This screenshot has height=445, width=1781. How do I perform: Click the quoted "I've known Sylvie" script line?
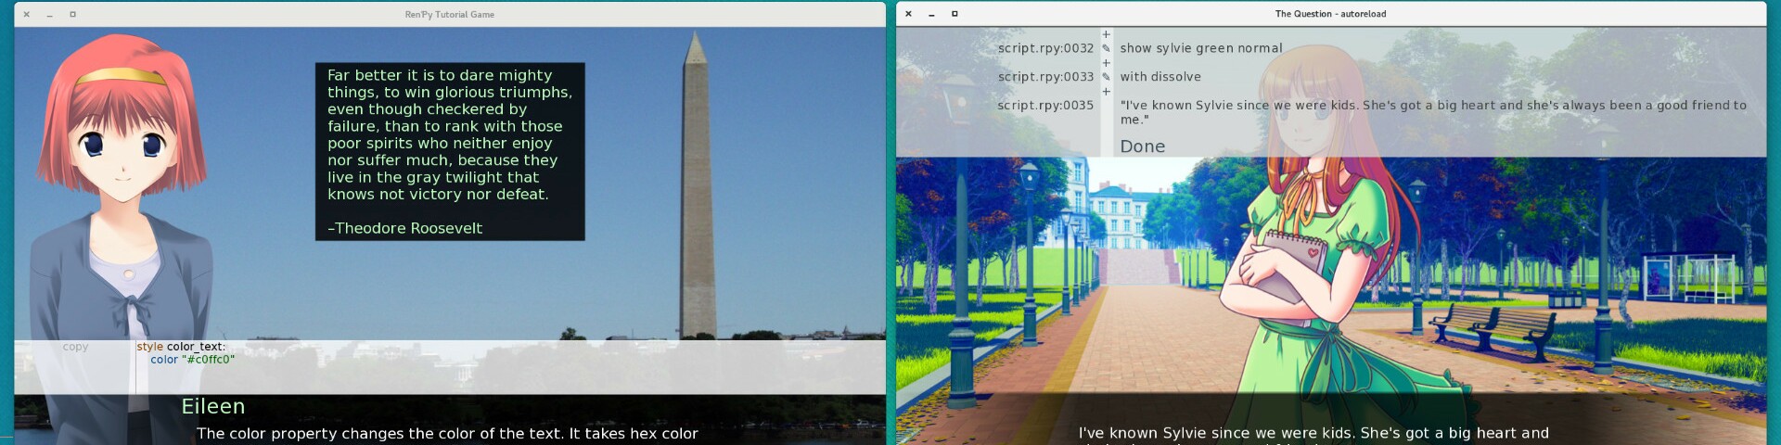tap(1433, 112)
